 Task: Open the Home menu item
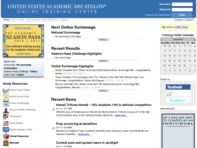[x=7, y=20]
